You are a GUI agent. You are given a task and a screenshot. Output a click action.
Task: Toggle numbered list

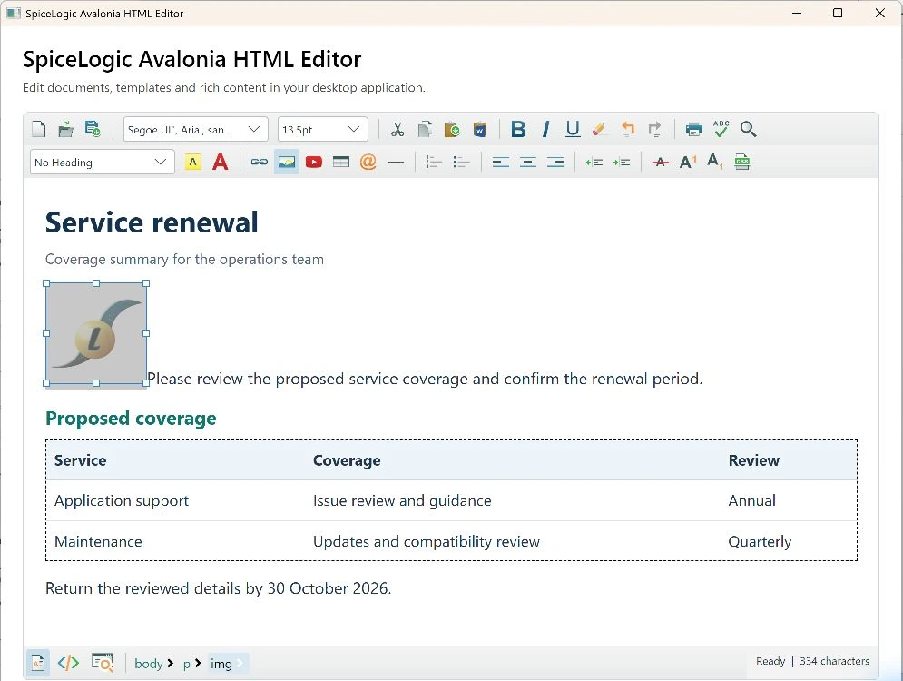[434, 162]
